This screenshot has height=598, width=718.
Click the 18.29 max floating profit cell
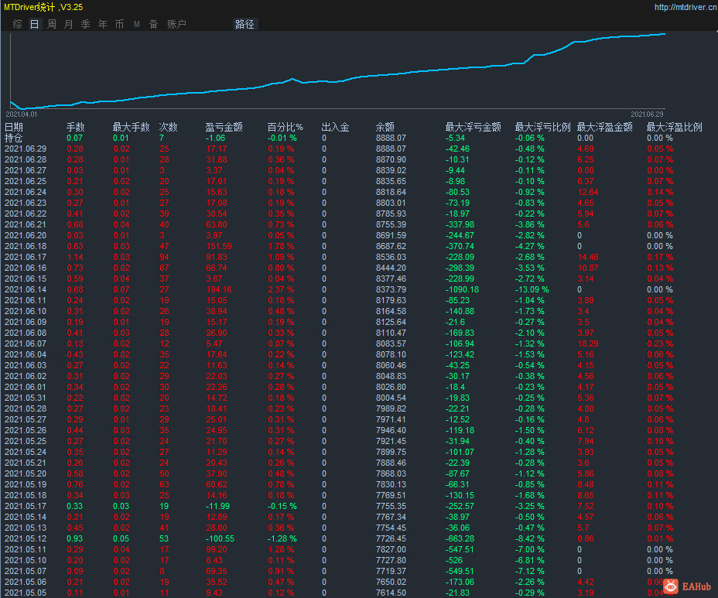pos(588,343)
